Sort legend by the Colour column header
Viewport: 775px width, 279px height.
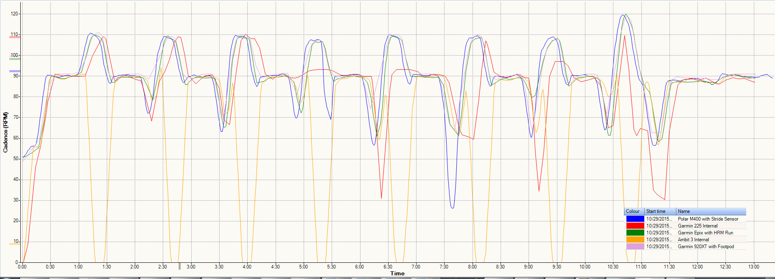(633, 211)
